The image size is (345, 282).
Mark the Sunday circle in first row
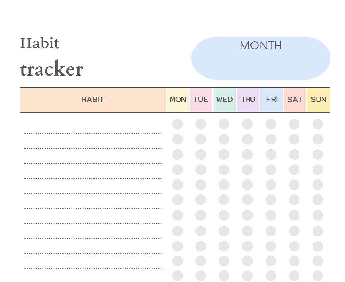click(x=318, y=124)
